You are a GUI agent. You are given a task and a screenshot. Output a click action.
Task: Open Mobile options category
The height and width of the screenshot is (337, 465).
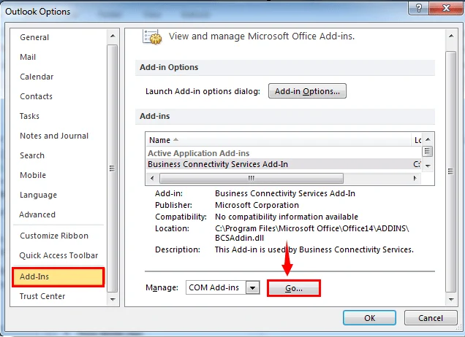point(33,175)
